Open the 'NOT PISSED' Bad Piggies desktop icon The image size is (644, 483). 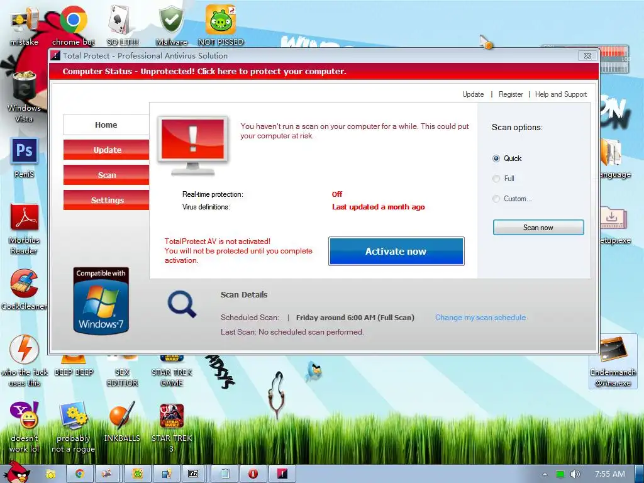[221, 25]
